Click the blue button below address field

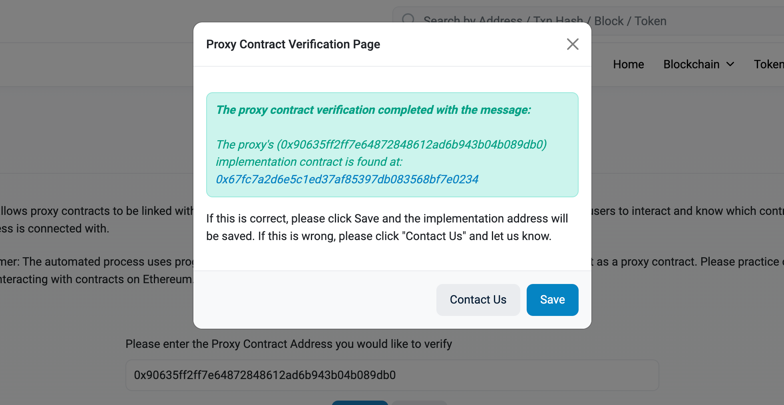[360, 403]
